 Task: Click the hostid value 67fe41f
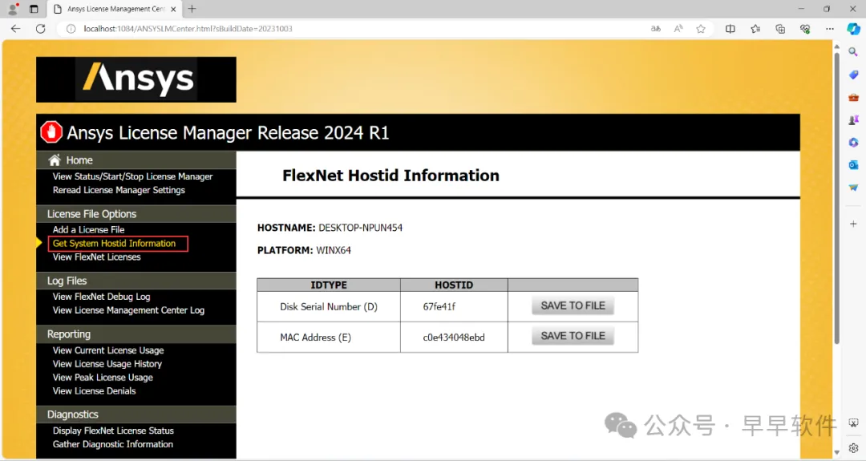[x=439, y=307]
